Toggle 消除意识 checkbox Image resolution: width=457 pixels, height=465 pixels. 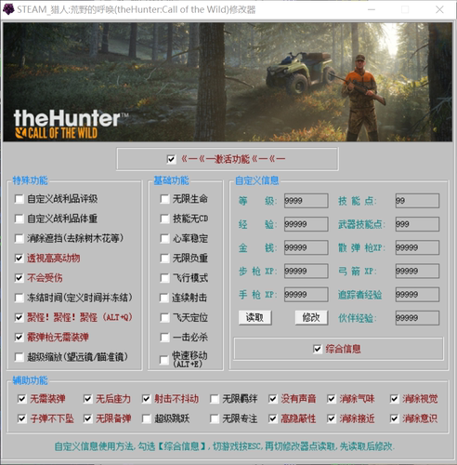click(395, 419)
